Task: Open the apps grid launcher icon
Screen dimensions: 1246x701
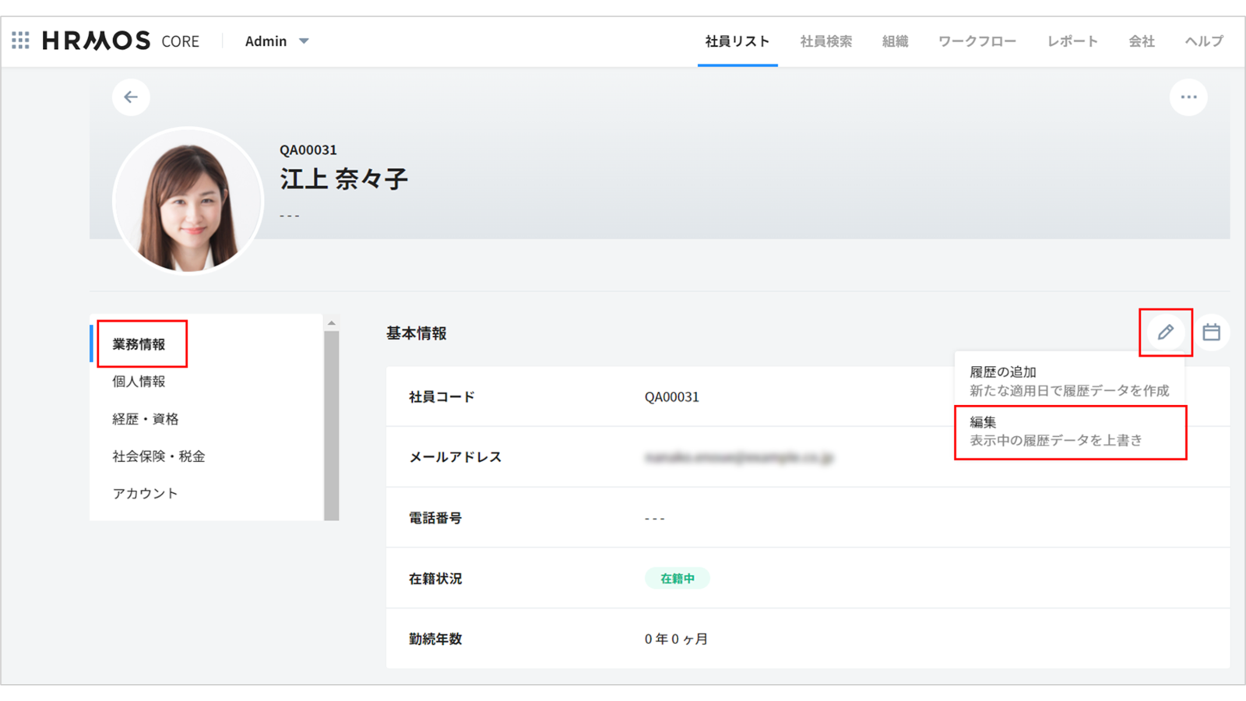Action: point(21,41)
